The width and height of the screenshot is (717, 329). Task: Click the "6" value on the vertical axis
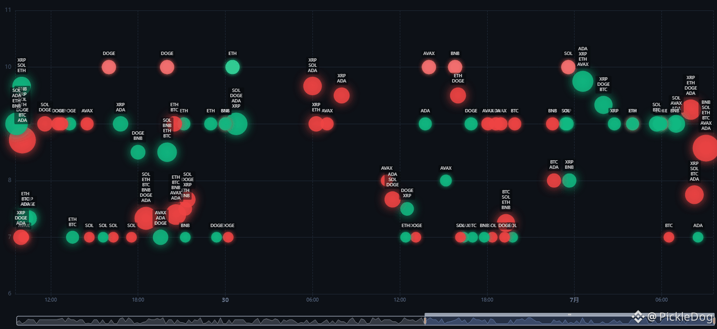(x=9, y=293)
